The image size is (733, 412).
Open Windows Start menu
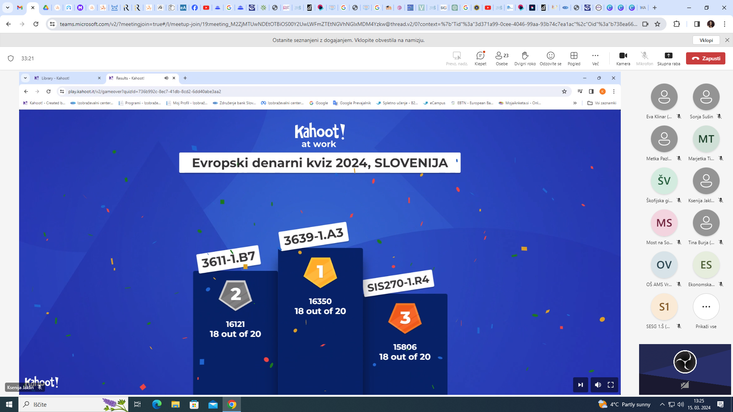click(9, 404)
